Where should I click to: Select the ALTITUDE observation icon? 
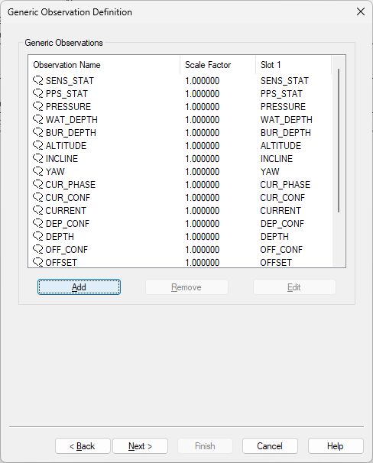coord(37,145)
